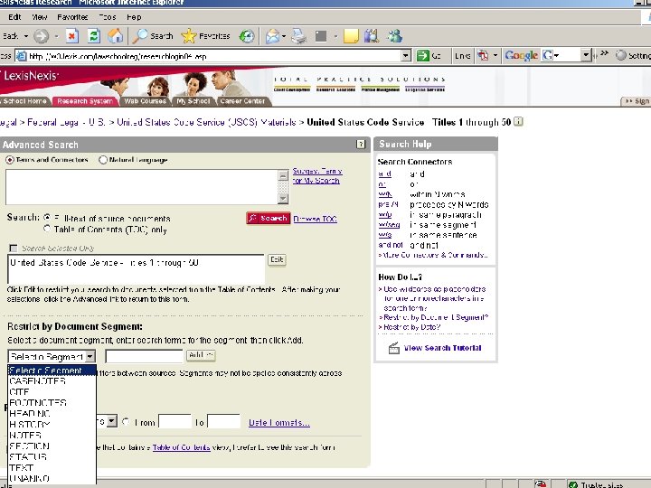Open the Favorites menu

72,17
